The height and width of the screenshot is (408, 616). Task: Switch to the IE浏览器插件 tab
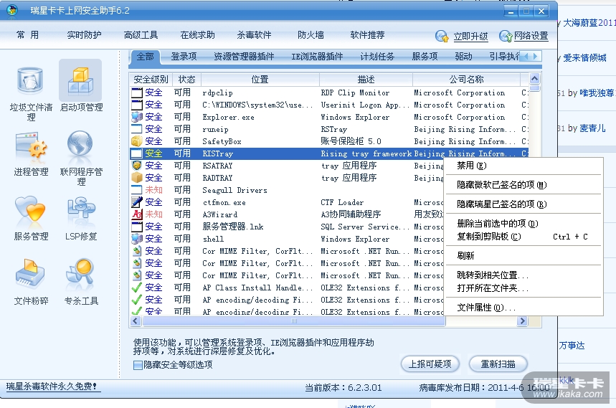point(317,57)
